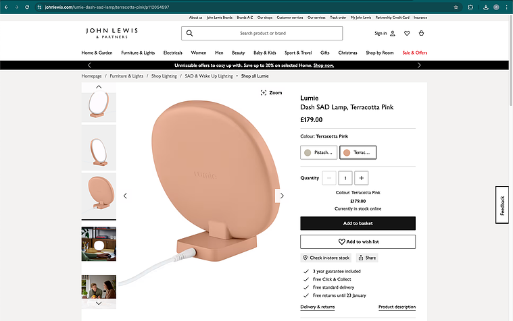This screenshot has height=321, width=513.
Task: Show previous product image
Action: (x=125, y=196)
